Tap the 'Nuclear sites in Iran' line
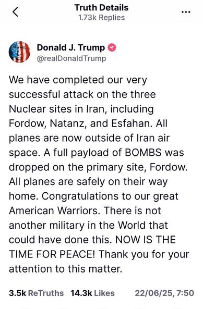 click(81, 109)
